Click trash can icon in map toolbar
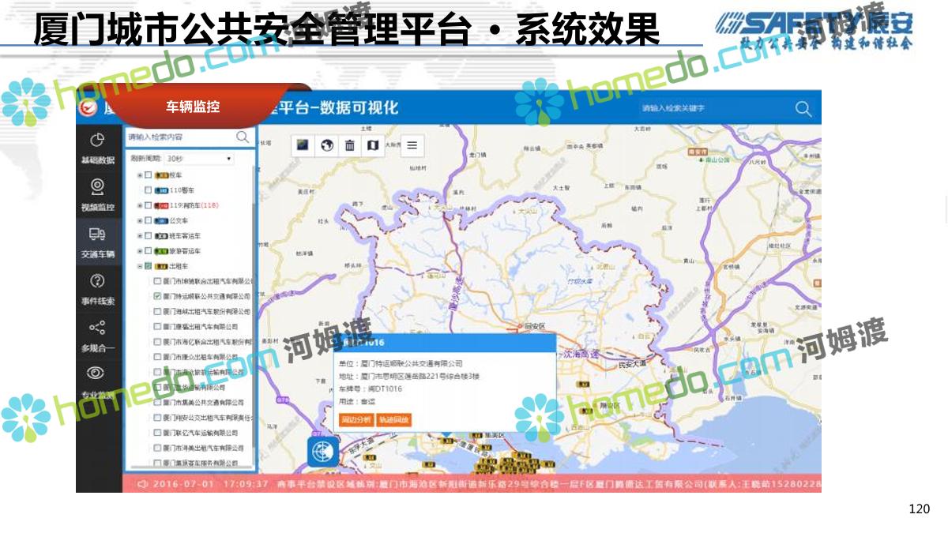Image resolution: width=948 pixels, height=533 pixels. 349,145
